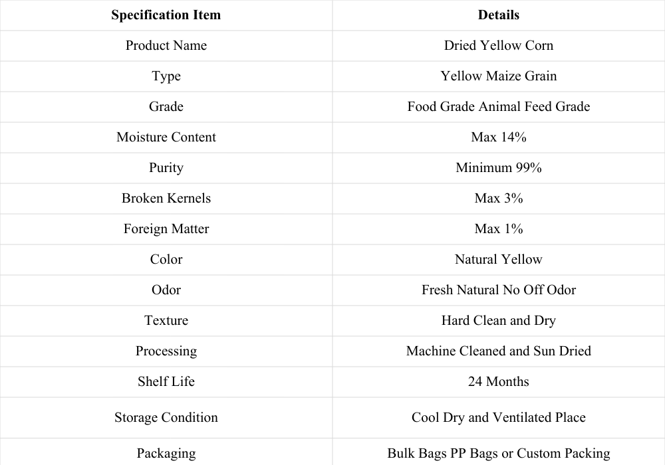This screenshot has height=465, width=665.
Task: Click the Max 14% value
Action: [x=498, y=137]
